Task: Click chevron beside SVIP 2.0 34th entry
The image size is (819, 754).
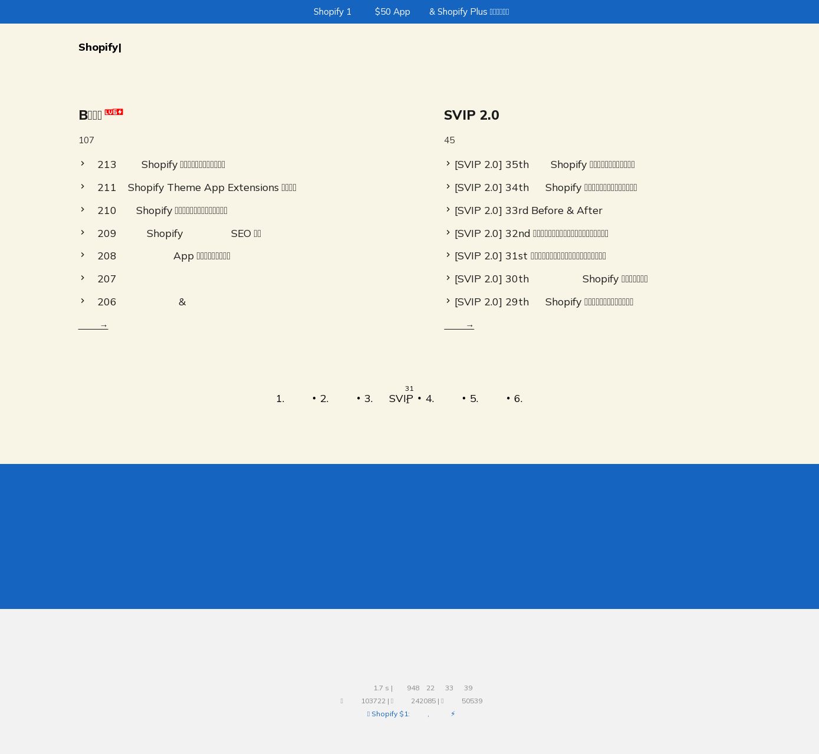Action: point(448,186)
